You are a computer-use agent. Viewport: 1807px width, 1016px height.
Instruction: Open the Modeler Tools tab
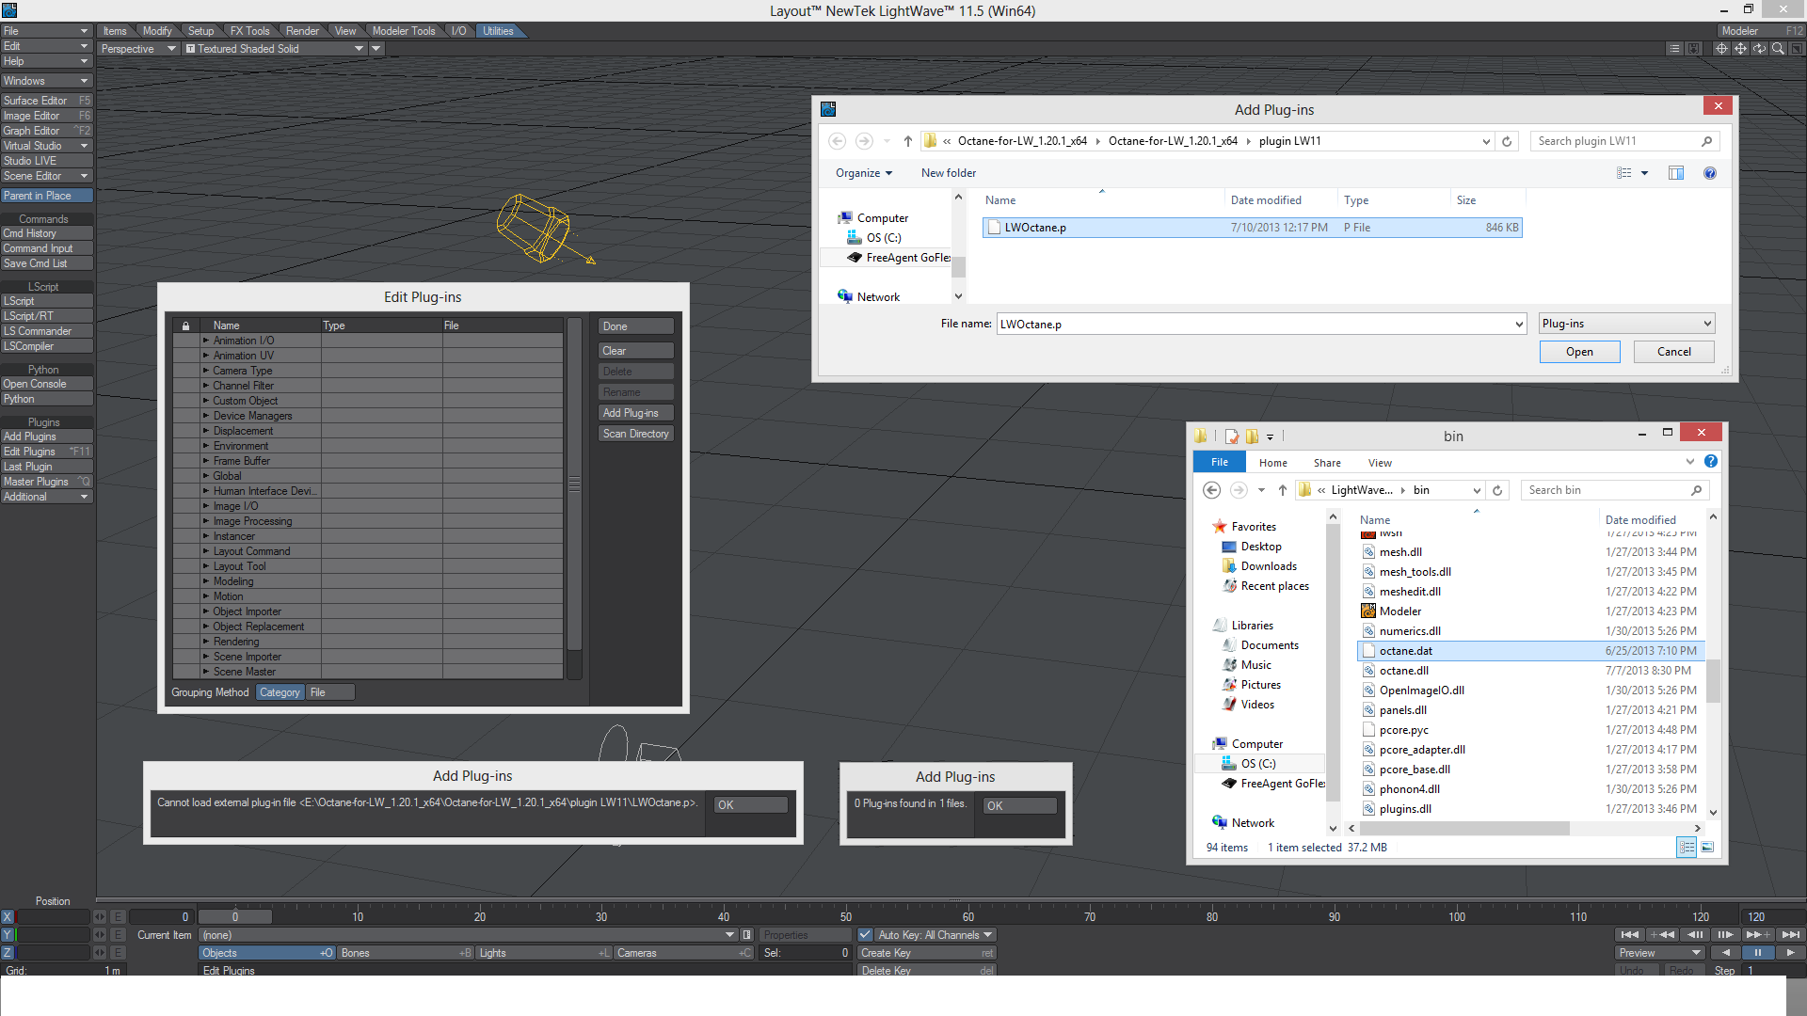[403, 31]
